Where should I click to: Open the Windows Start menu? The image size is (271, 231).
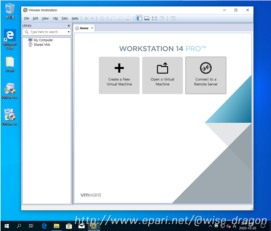pyautogui.click(x=6, y=226)
